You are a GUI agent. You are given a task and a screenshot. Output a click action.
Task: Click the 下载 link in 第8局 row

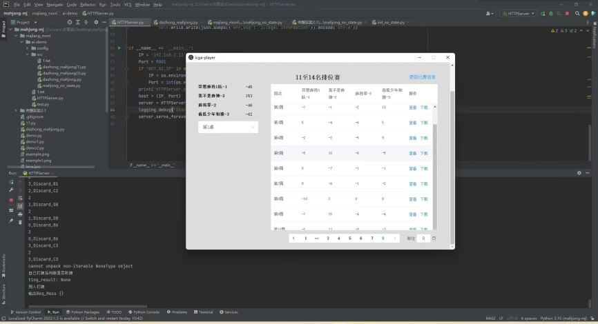424,199
